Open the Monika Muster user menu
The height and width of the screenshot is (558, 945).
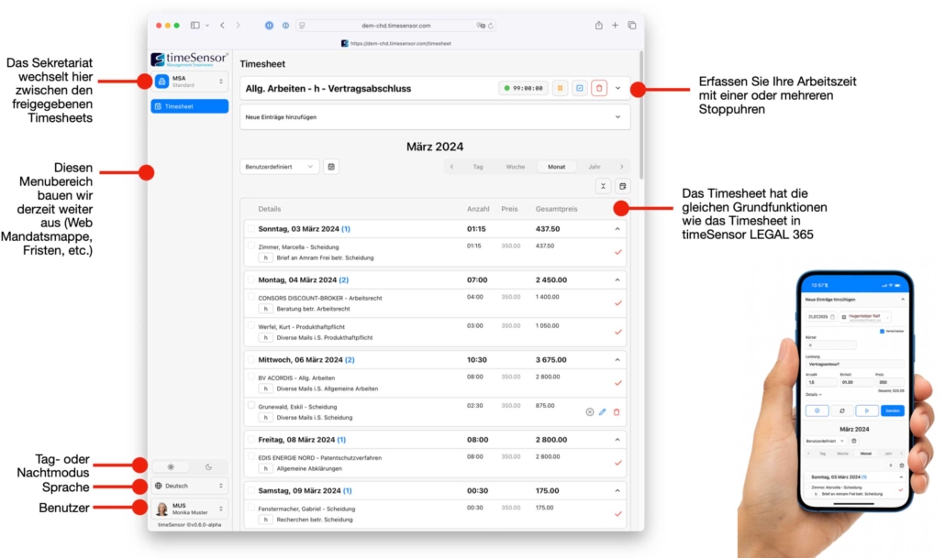[x=190, y=509]
